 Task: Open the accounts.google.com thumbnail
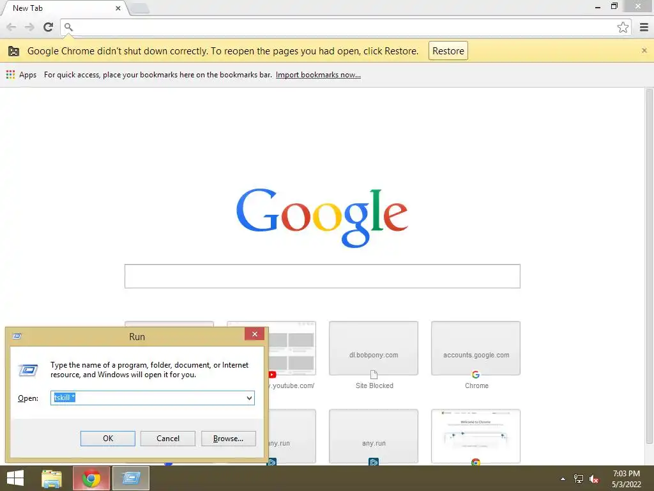[475, 348]
